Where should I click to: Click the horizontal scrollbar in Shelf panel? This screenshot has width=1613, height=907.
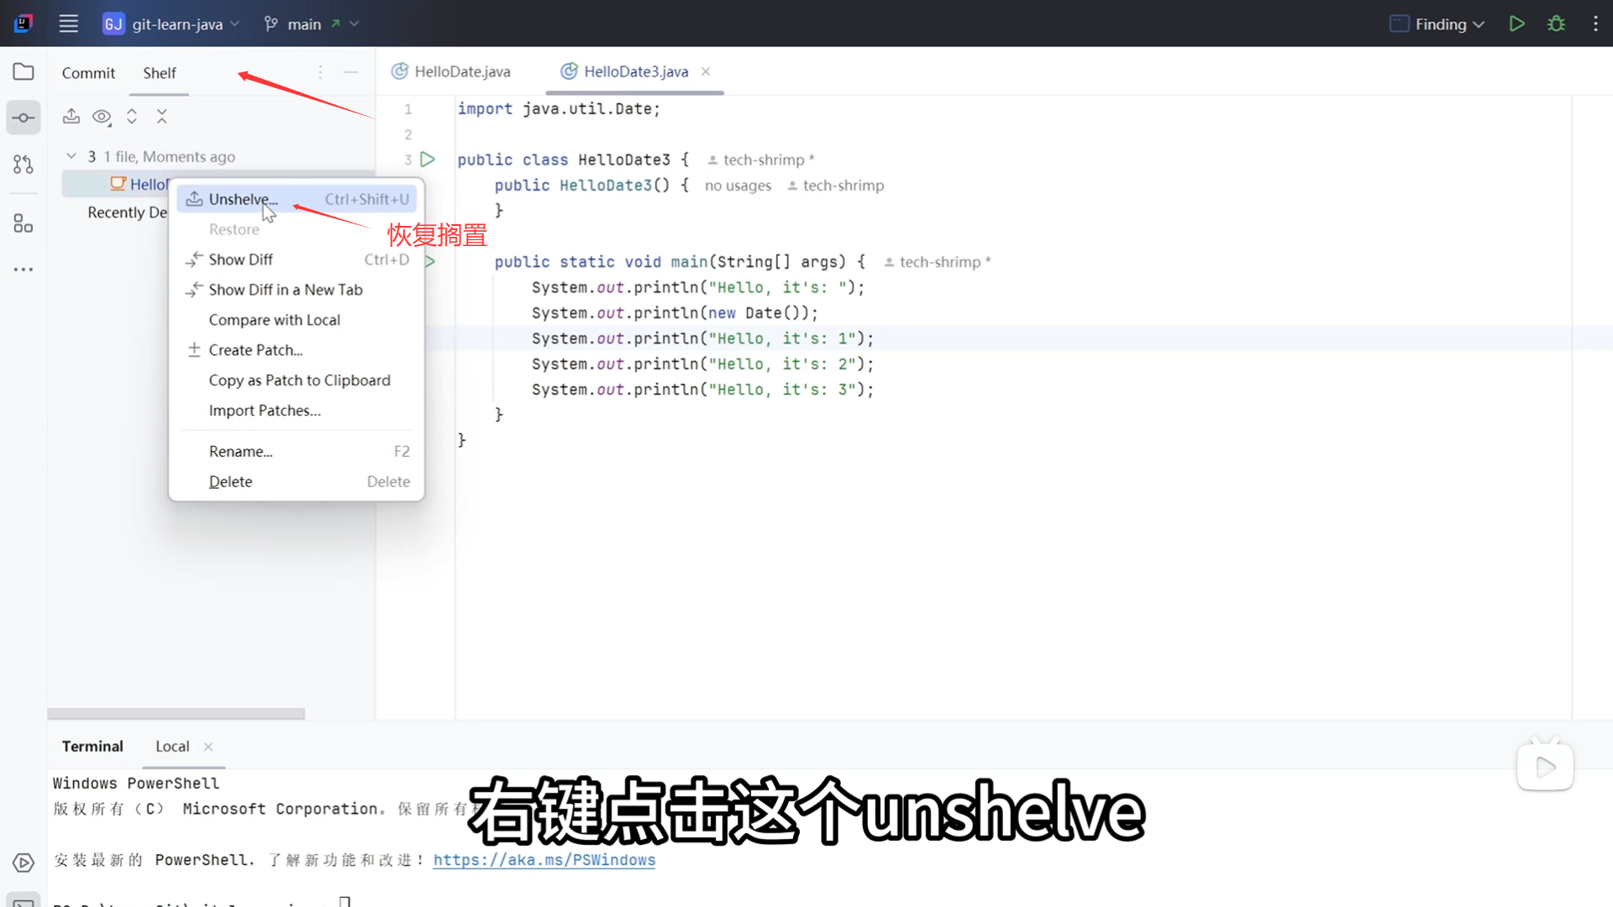click(176, 714)
